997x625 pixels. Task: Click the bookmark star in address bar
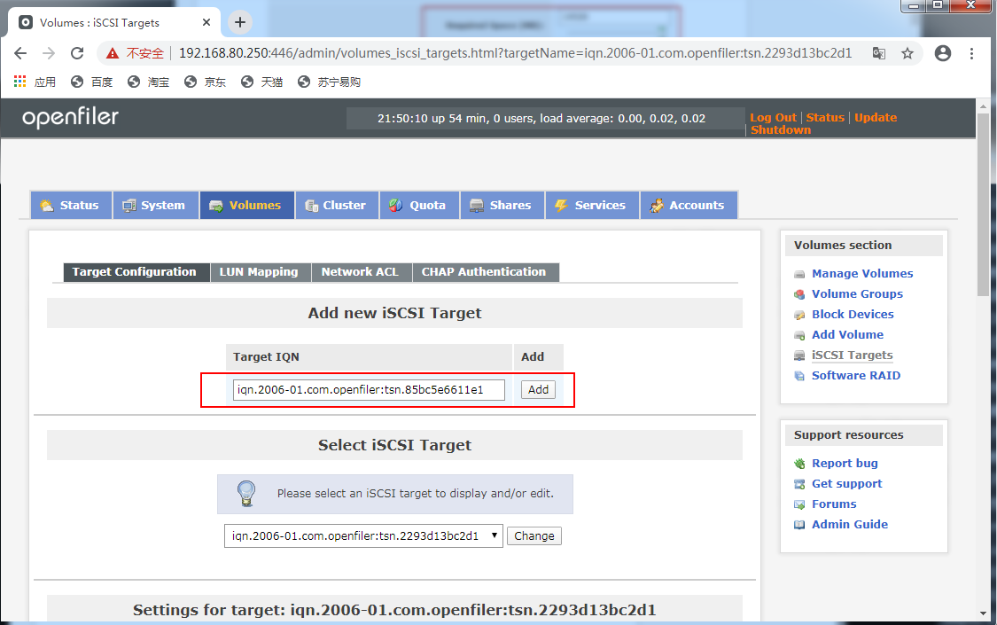907,53
